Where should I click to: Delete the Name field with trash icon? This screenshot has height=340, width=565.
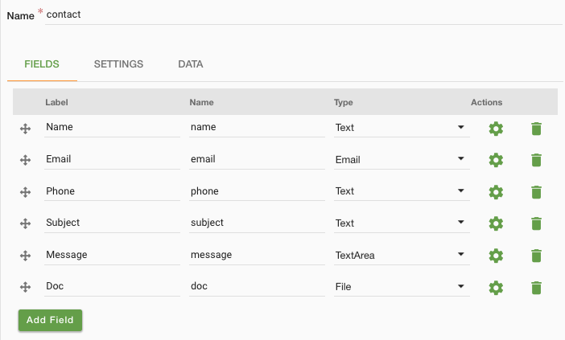coord(536,129)
